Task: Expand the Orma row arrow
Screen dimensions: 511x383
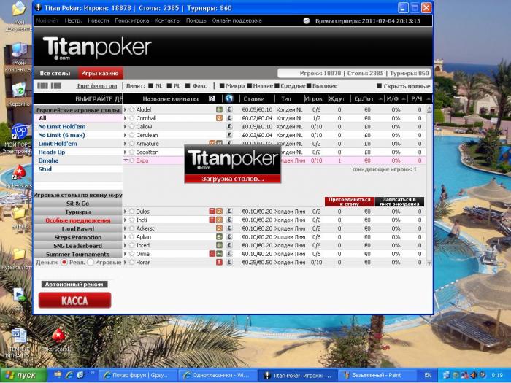Action: click(x=126, y=254)
